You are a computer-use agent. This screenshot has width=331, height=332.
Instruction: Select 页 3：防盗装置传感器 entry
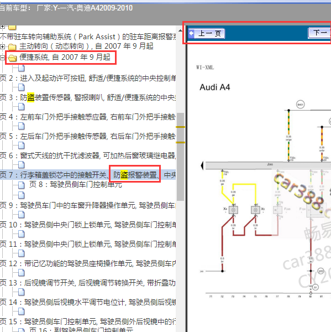tap(88, 97)
